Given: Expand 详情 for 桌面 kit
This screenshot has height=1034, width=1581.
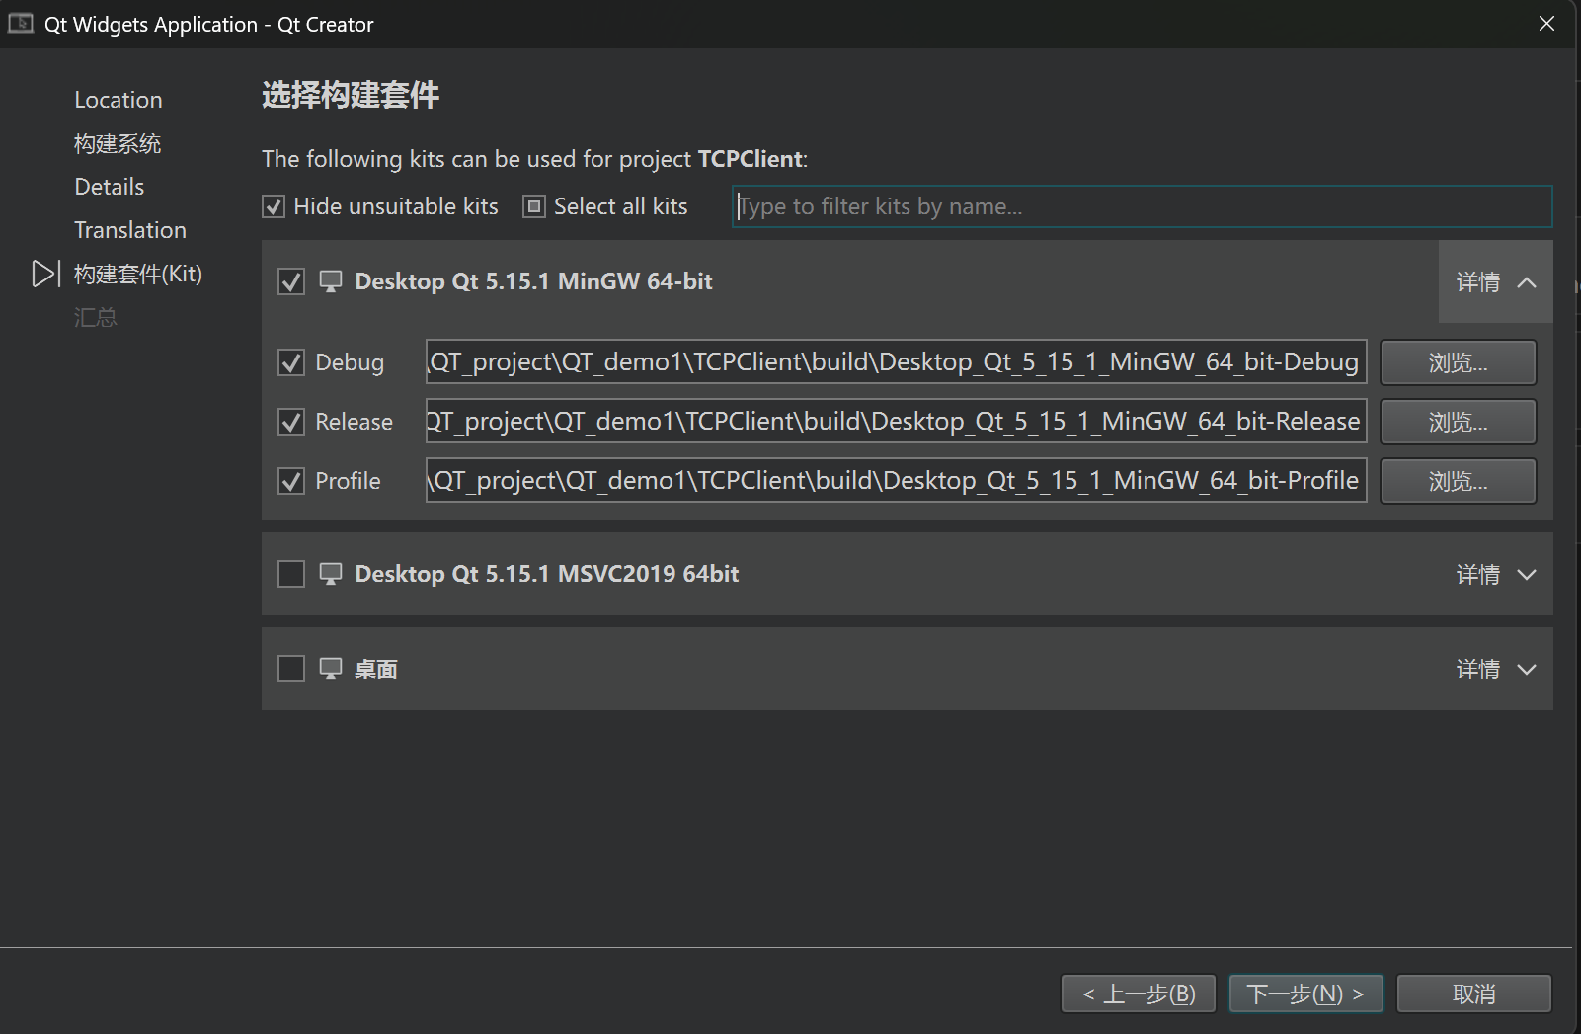Looking at the screenshot, I should pos(1496,670).
